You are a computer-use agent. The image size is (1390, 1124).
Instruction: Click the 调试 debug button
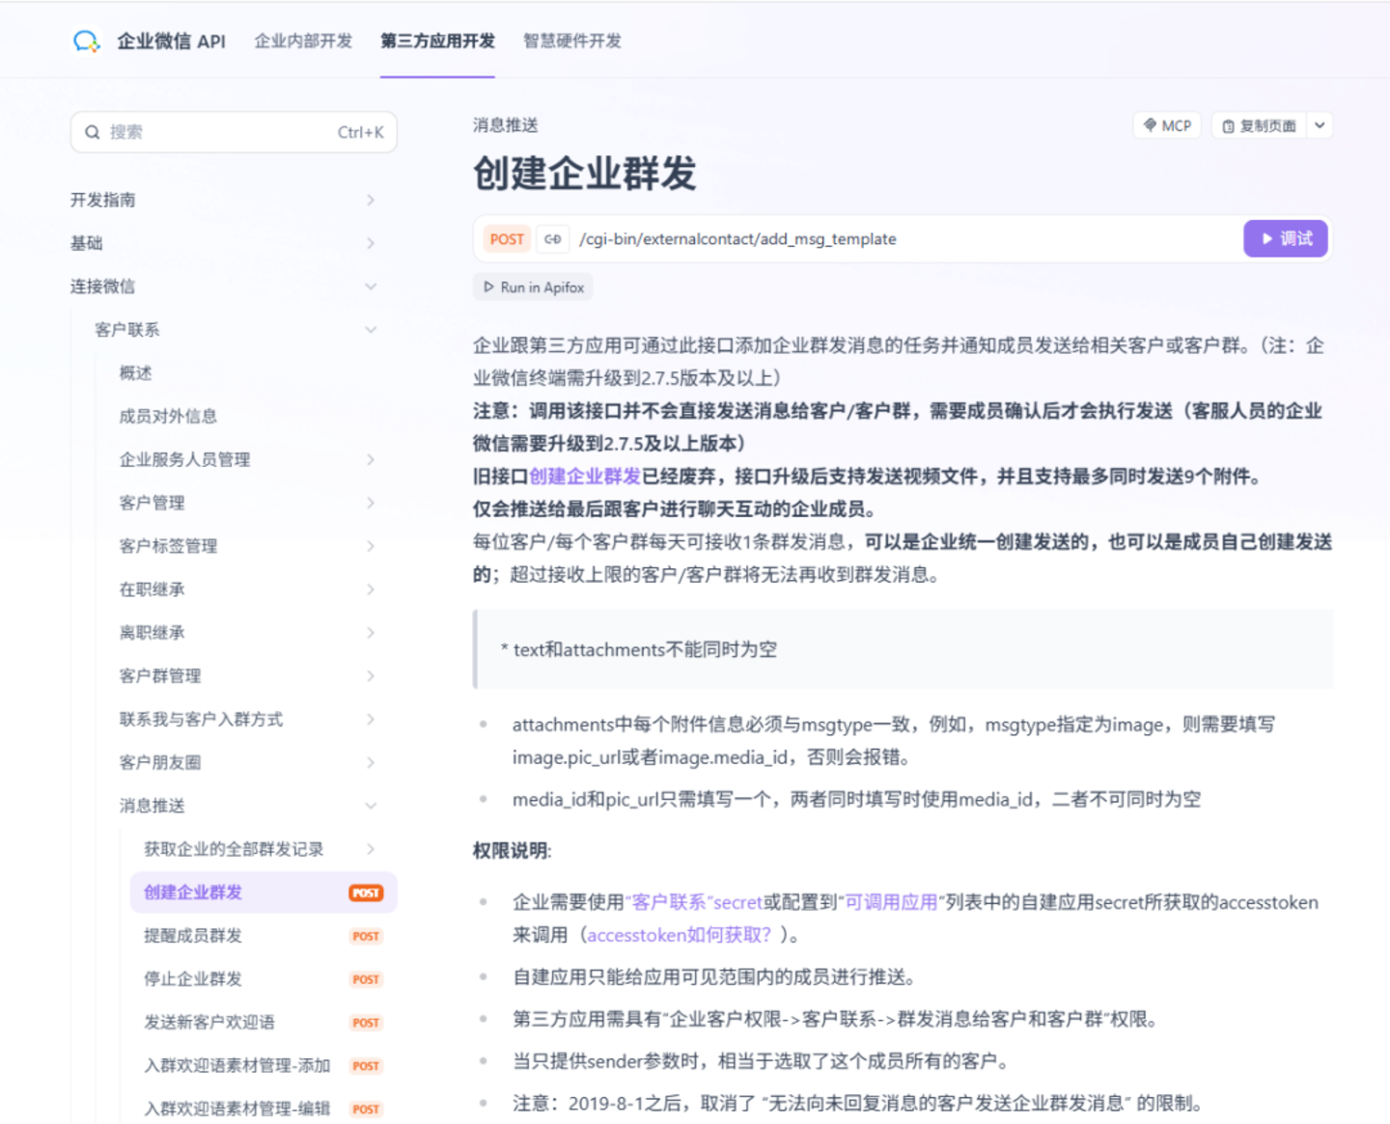1286,238
